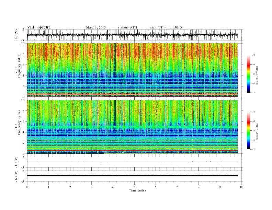272x210 pixels.
Task: Click the ch.4 thick black trace panel
Action: coord(135,176)
